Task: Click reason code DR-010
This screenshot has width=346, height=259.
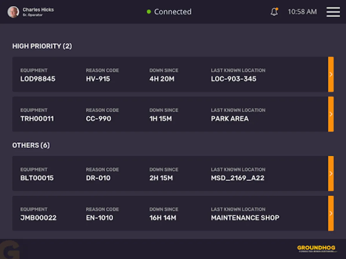Action: (x=98, y=178)
